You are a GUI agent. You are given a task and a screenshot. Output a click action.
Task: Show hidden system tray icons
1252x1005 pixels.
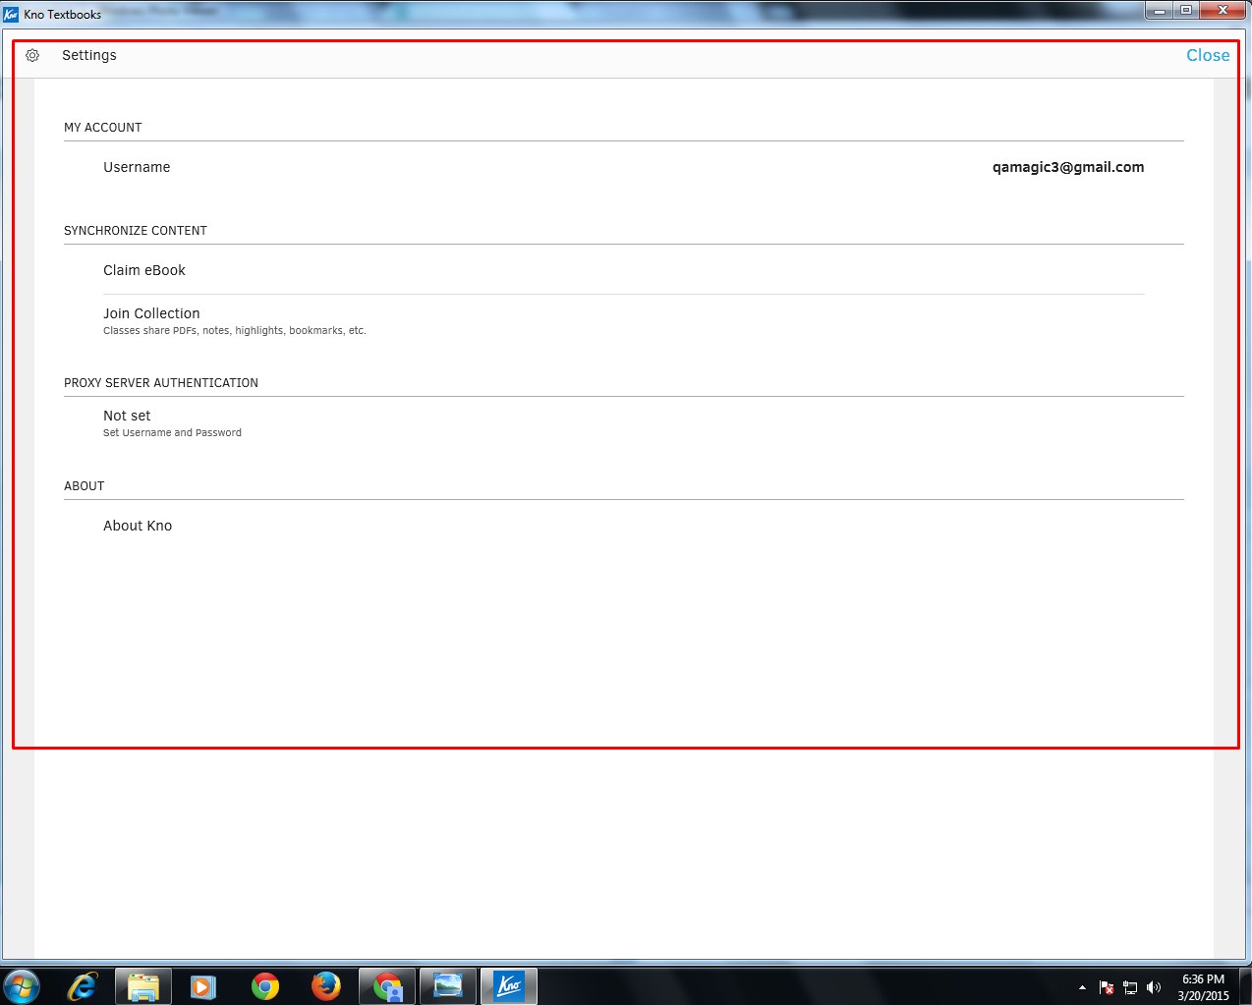click(1082, 987)
